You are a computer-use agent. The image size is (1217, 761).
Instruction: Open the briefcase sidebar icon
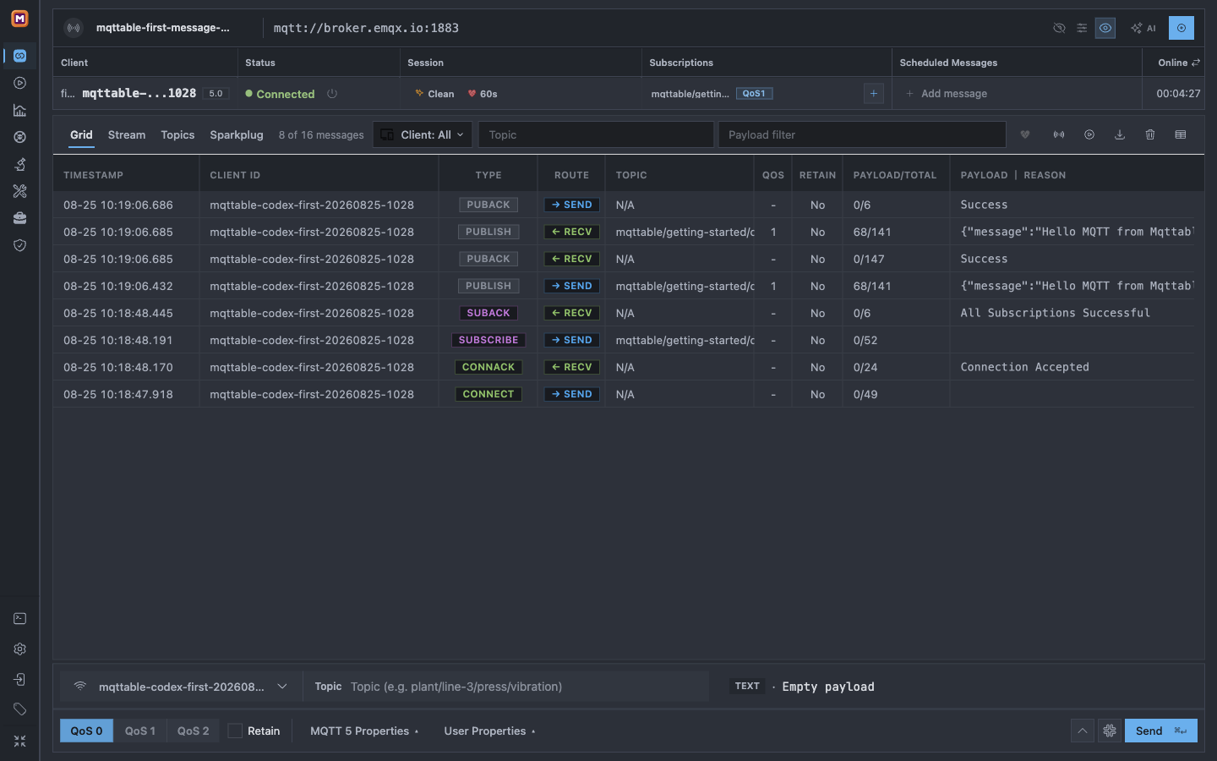19,218
